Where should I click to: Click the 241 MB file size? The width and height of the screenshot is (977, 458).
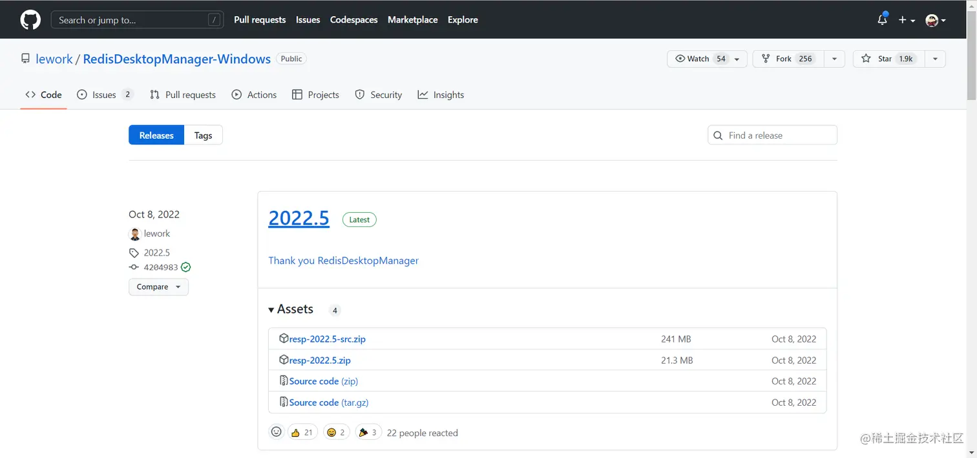click(x=676, y=339)
